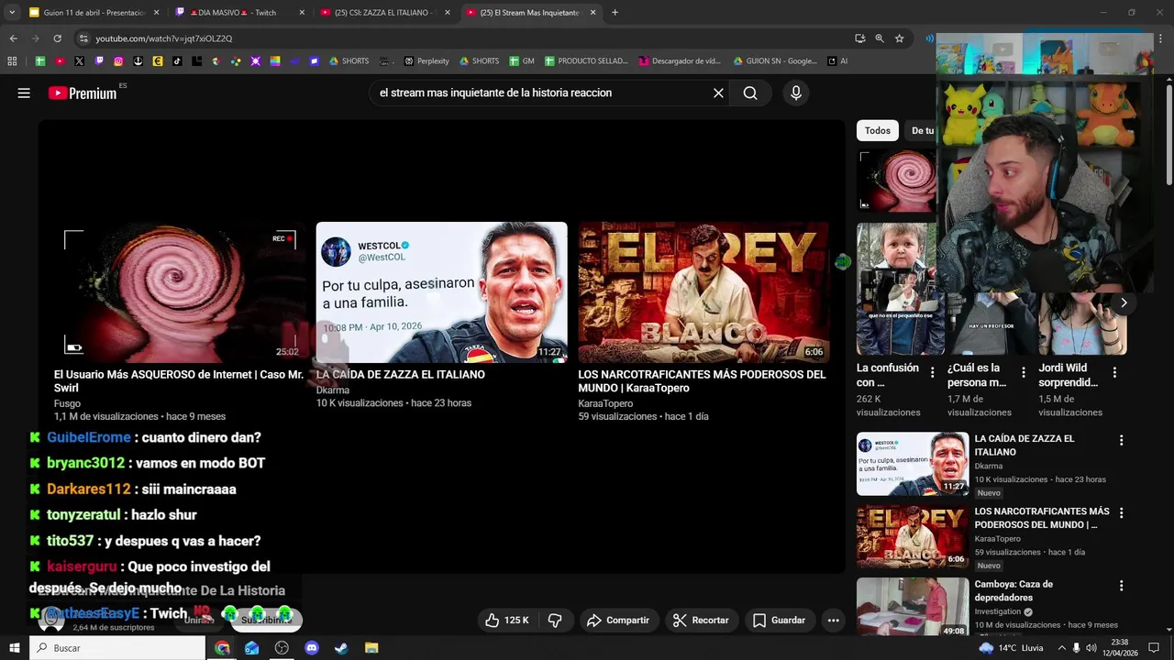Open Descargador de víd... bookmark
The image size is (1174, 660).
pyautogui.click(x=681, y=61)
